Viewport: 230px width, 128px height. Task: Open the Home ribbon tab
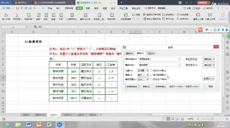(50, 8)
